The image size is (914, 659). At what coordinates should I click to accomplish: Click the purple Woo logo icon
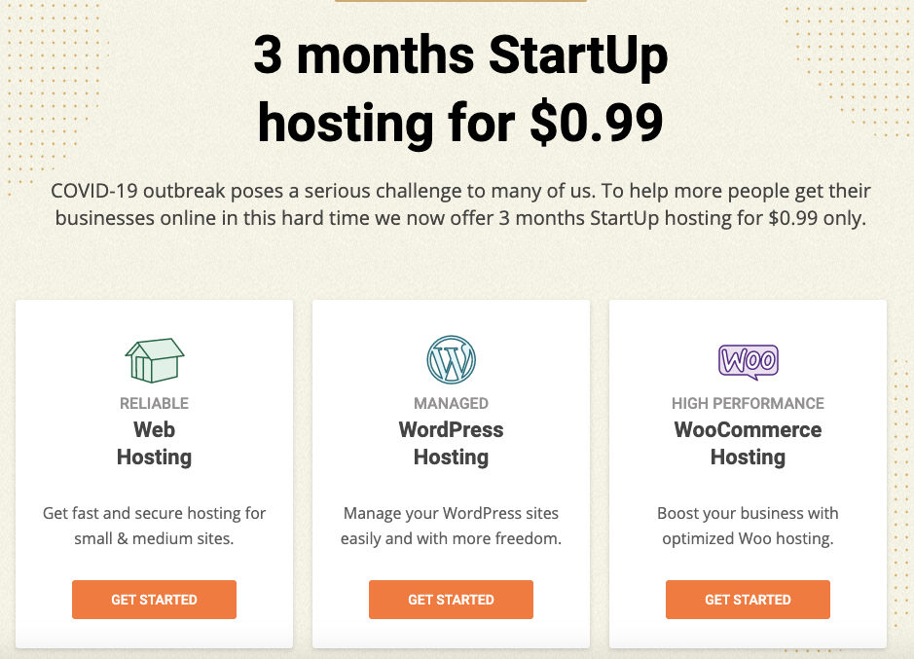[x=748, y=361]
